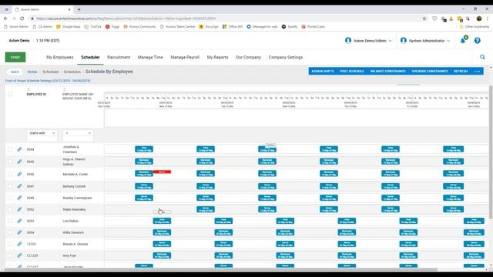
Task: Open the Manage Payroll menu
Action: coord(185,57)
